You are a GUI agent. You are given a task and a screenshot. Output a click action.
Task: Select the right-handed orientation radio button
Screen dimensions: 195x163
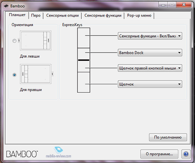pyautogui.click(x=14, y=75)
